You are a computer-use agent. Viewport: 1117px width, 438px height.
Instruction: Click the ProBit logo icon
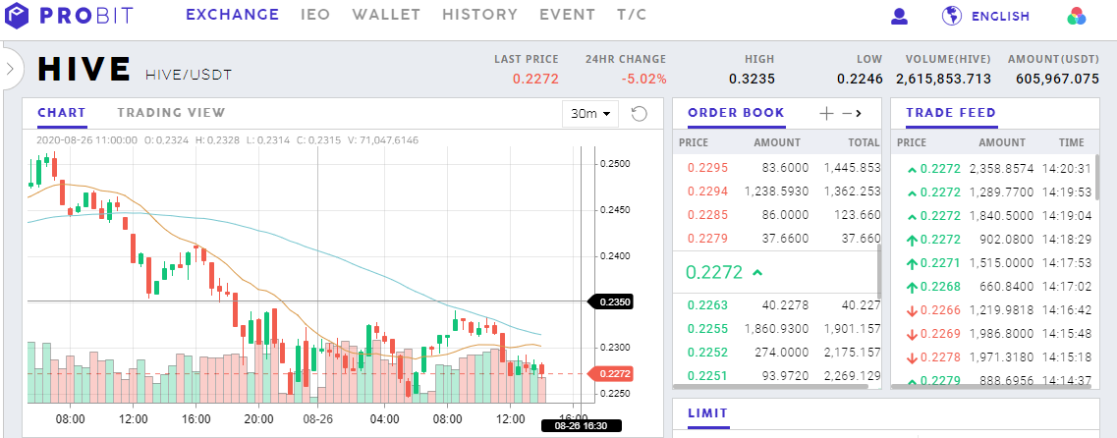[16, 15]
